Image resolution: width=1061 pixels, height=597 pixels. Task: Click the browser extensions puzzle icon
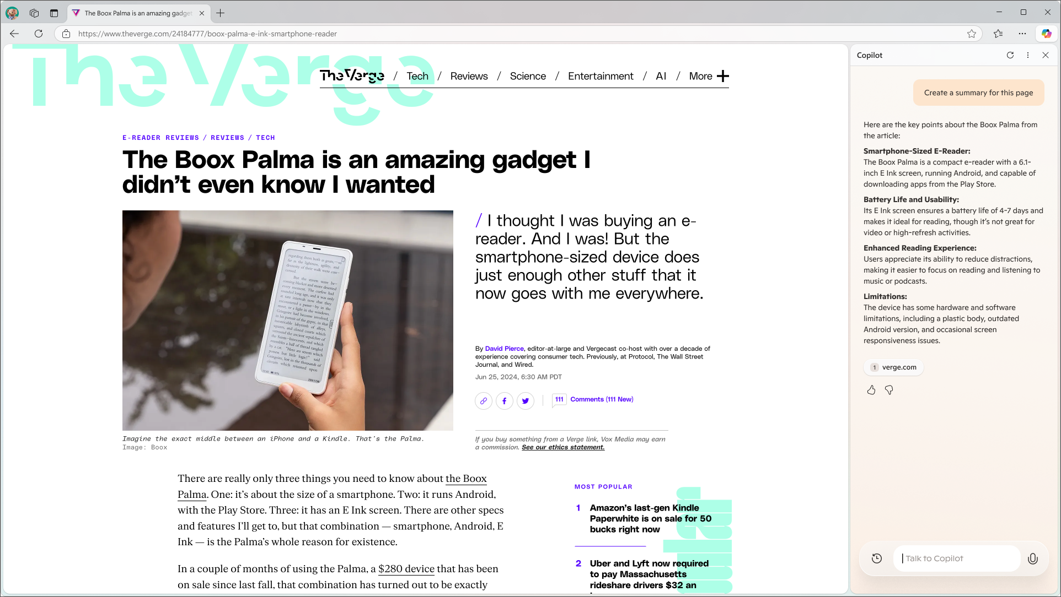coord(1022,34)
